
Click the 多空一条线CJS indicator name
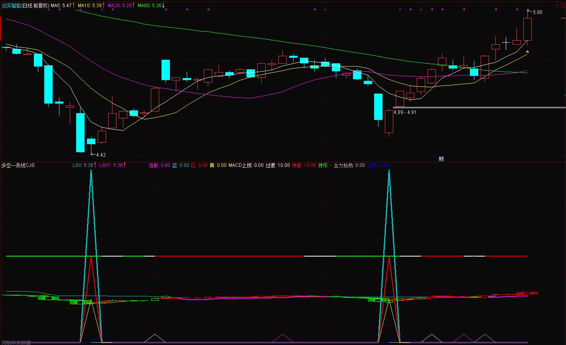coord(18,165)
